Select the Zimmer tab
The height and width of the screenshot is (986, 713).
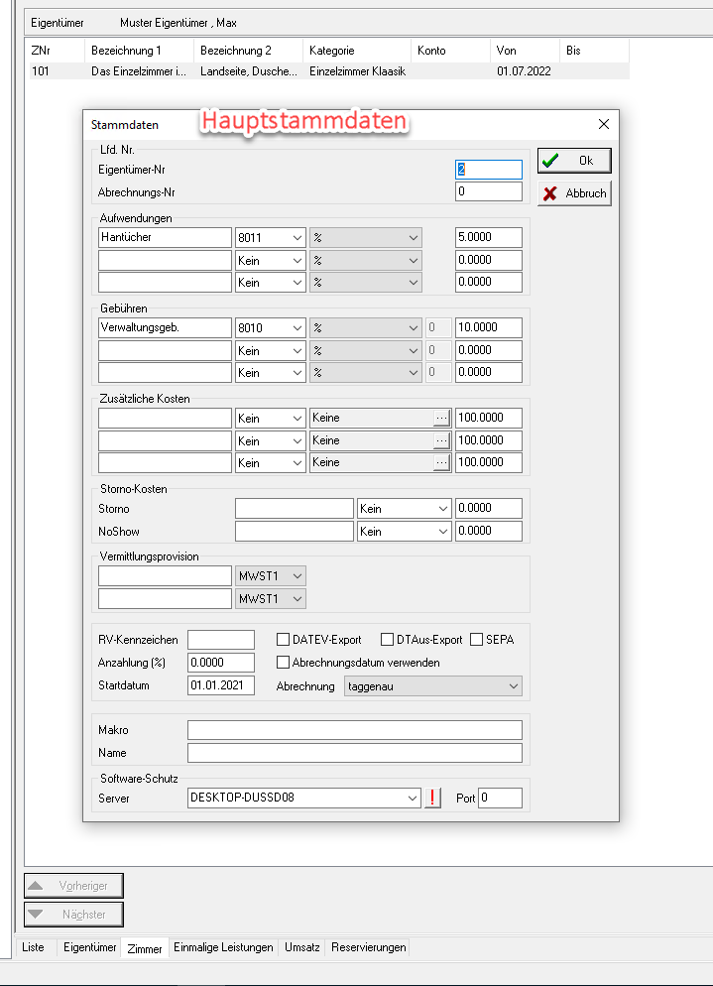pos(145,948)
